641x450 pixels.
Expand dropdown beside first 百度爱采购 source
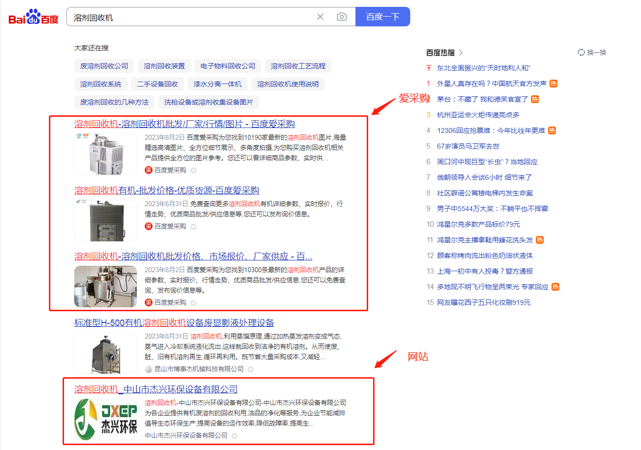(x=193, y=171)
